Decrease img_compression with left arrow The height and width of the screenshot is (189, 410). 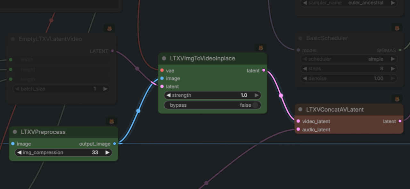[x=19, y=152]
